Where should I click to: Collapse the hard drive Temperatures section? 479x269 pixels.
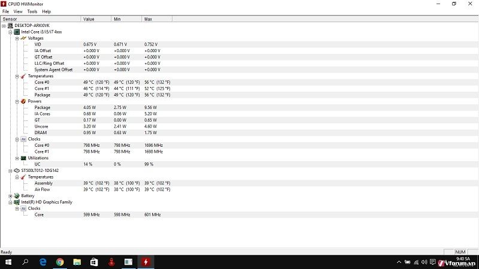tap(17, 177)
